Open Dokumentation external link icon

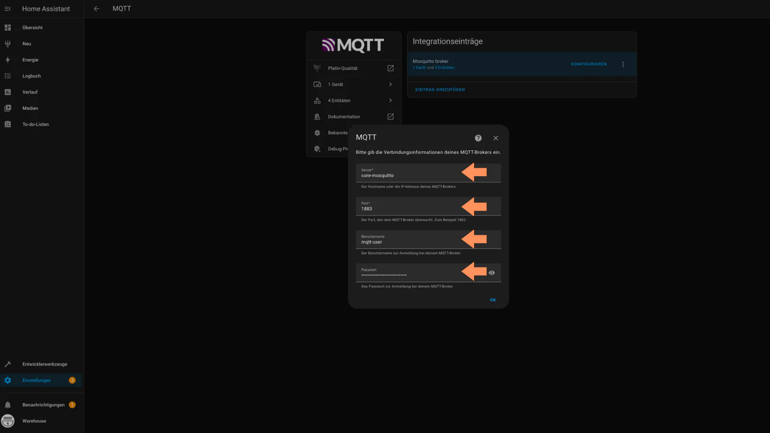pyautogui.click(x=390, y=116)
